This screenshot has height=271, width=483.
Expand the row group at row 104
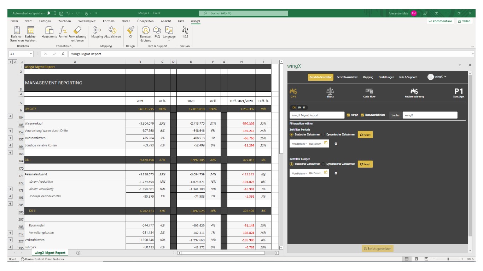coord(10,116)
